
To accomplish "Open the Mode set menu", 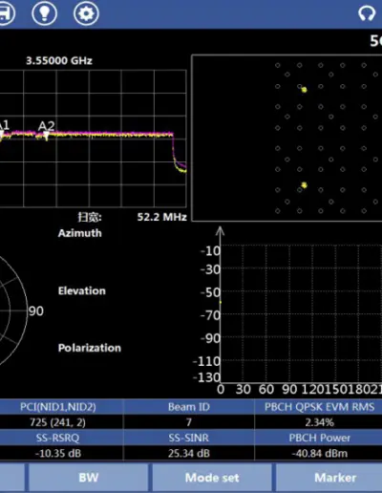I will pos(212,478).
